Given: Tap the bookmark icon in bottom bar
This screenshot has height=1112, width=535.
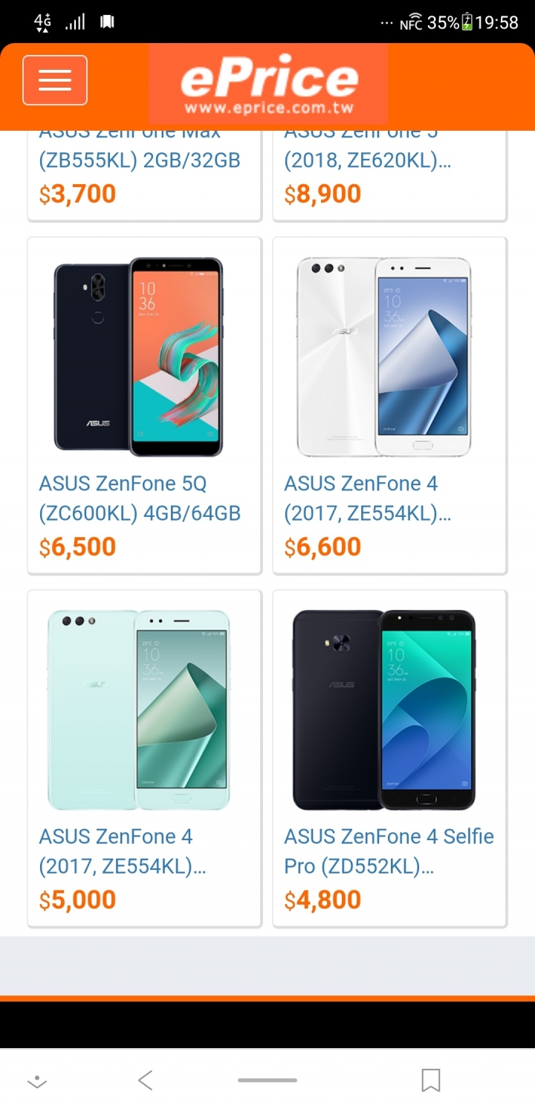Looking at the screenshot, I should (x=431, y=1080).
